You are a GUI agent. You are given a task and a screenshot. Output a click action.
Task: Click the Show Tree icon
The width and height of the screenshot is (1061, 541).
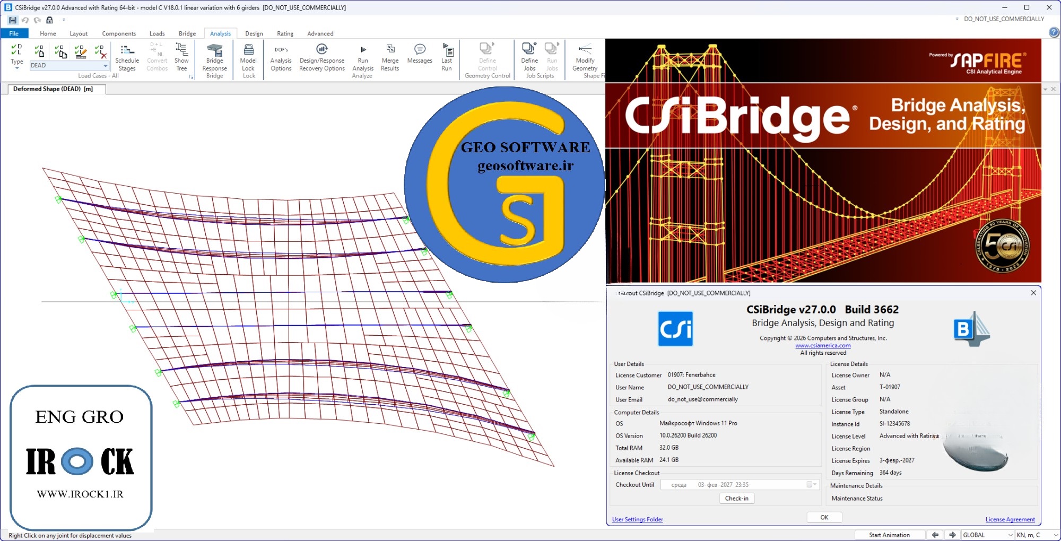pyautogui.click(x=181, y=50)
